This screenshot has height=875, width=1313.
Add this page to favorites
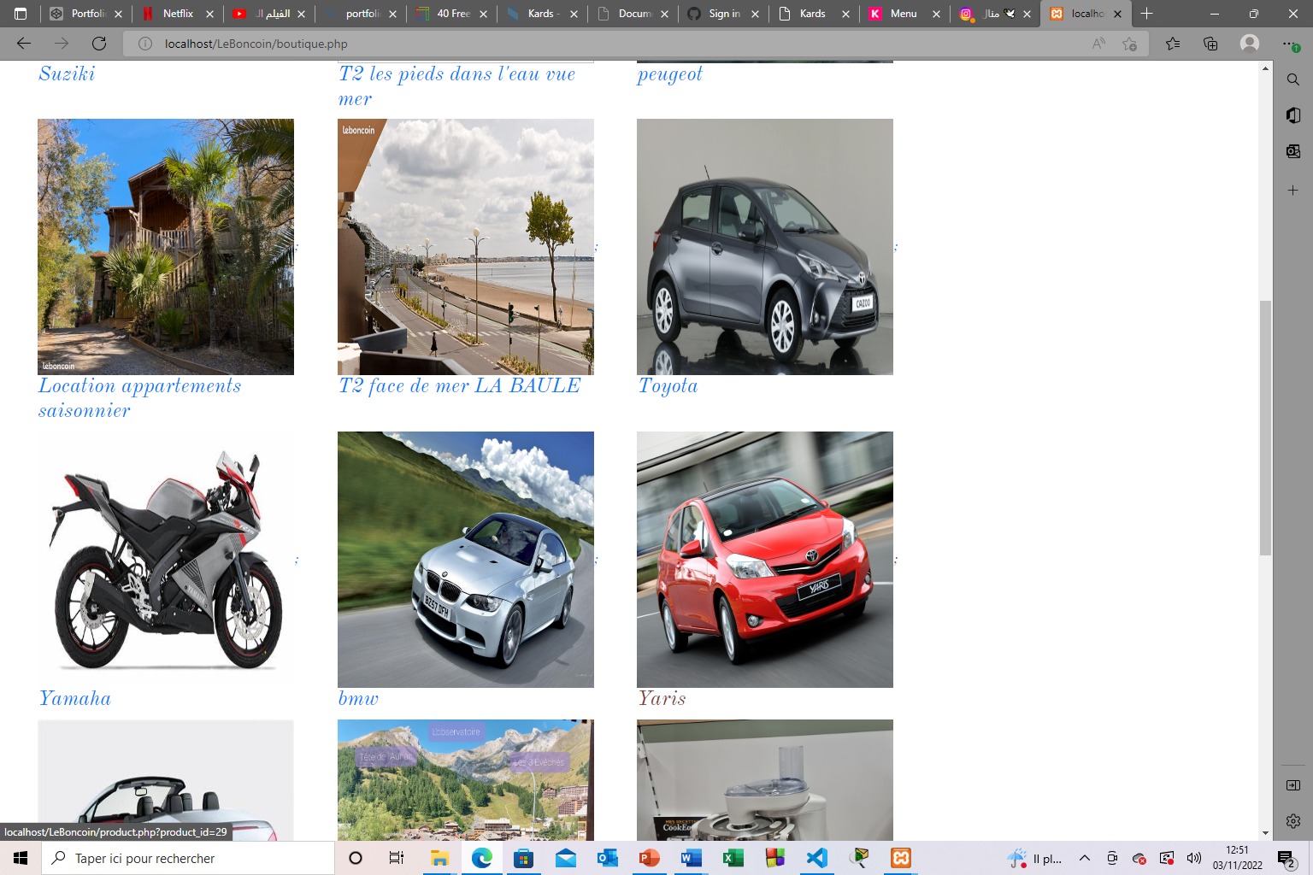[1130, 44]
